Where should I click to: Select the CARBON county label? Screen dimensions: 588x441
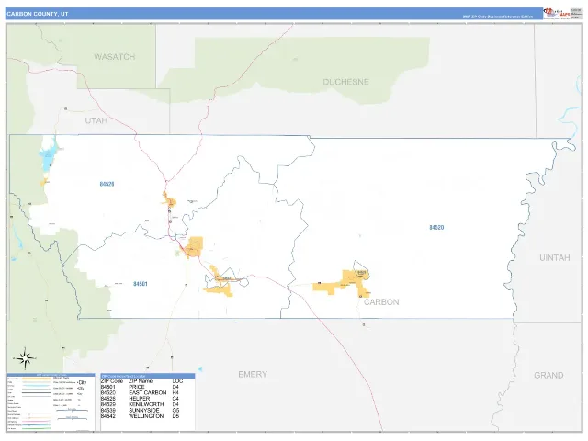[x=381, y=302]
